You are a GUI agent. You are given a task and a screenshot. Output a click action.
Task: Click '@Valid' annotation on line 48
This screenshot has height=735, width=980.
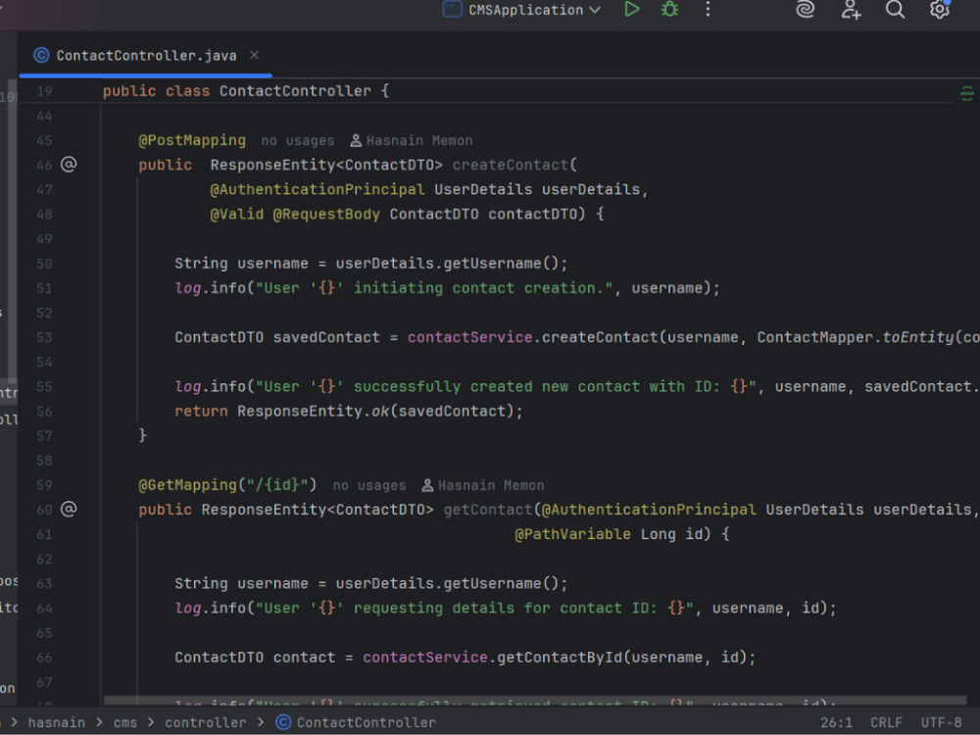point(237,215)
